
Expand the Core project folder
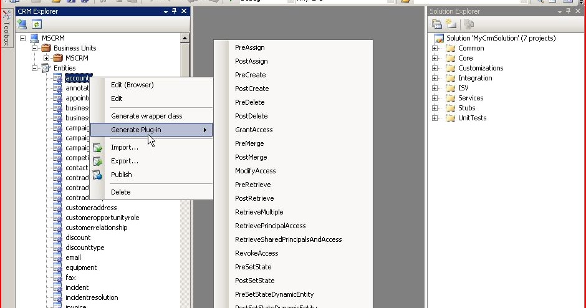[435, 59]
